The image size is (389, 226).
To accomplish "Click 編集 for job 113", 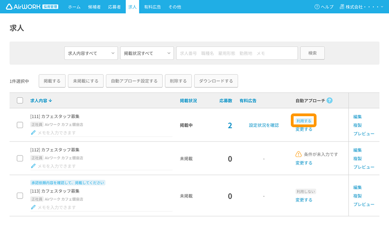I will click(x=357, y=188).
